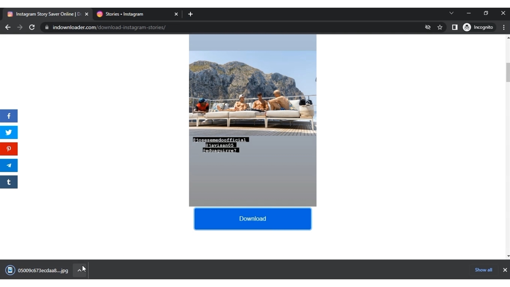Click Show all downloads link

(x=483, y=270)
